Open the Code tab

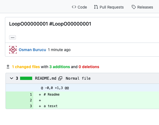click(79, 7)
